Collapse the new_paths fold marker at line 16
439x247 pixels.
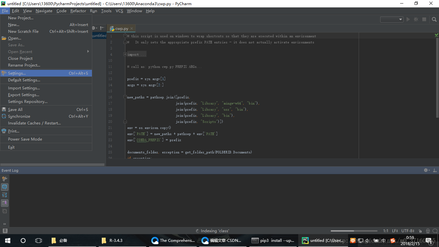[125, 97]
